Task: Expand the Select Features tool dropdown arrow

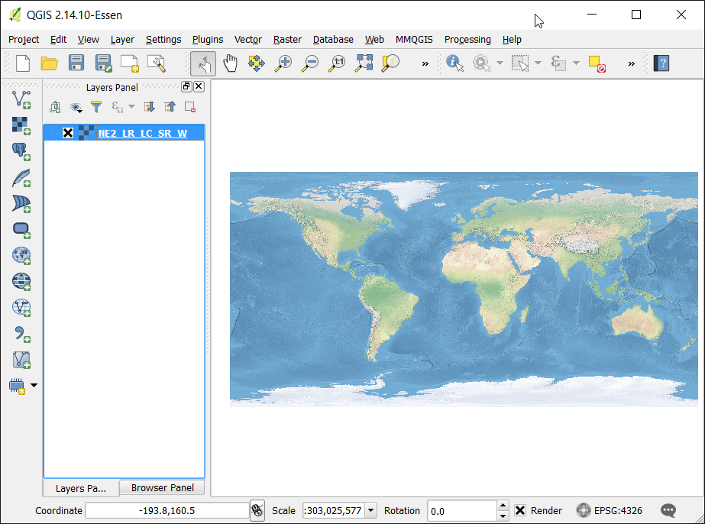Action: 538,63
